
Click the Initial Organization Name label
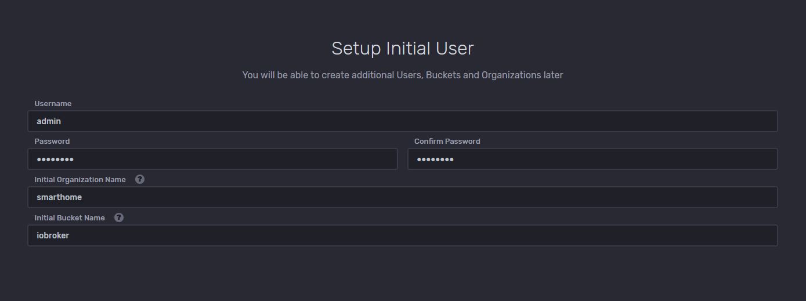(80, 180)
